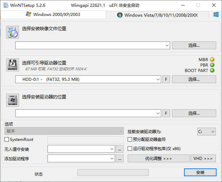
Task: Expand the installation drive location dropdown
Action: tap(158, 113)
